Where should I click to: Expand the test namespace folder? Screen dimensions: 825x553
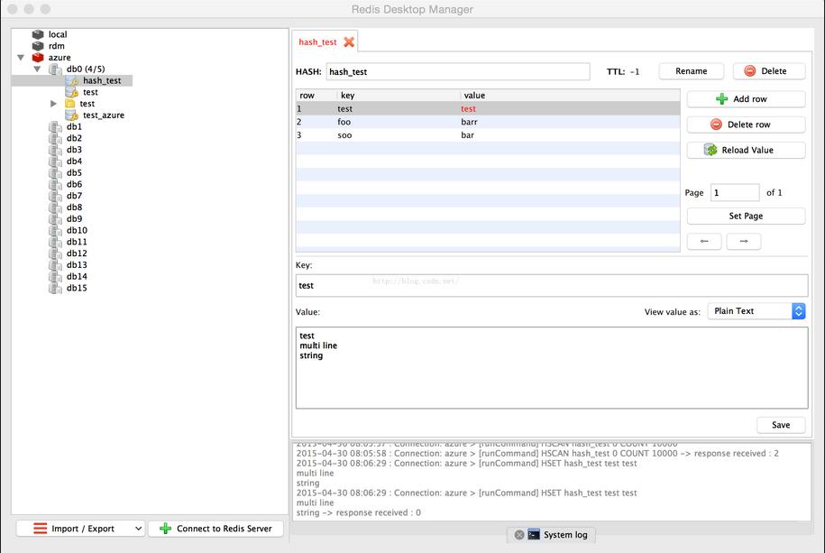click(53, 104)
